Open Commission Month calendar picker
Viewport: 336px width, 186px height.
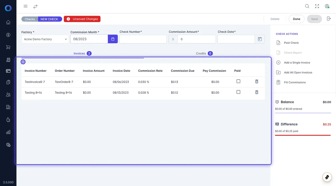(113, 39)
